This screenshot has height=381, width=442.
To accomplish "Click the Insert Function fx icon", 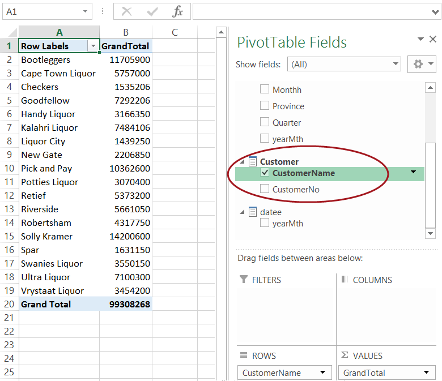I will coord(177,11).
